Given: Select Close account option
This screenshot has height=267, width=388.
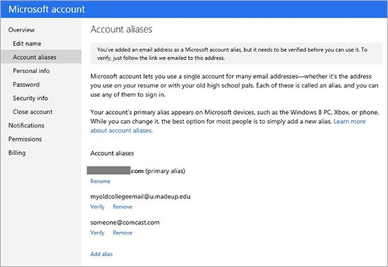Looking at the screenshot, I should [32, 112].
